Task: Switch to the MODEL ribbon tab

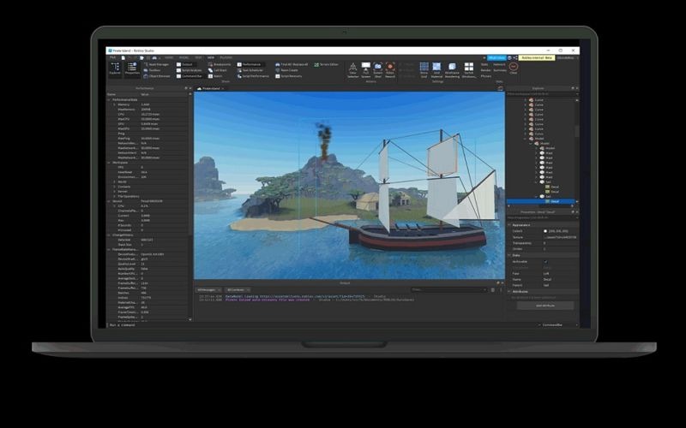Action: 184,57
